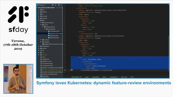
Task: Click the locate-in-tree target icon in Project toolbar
Action: pos(53,5)
